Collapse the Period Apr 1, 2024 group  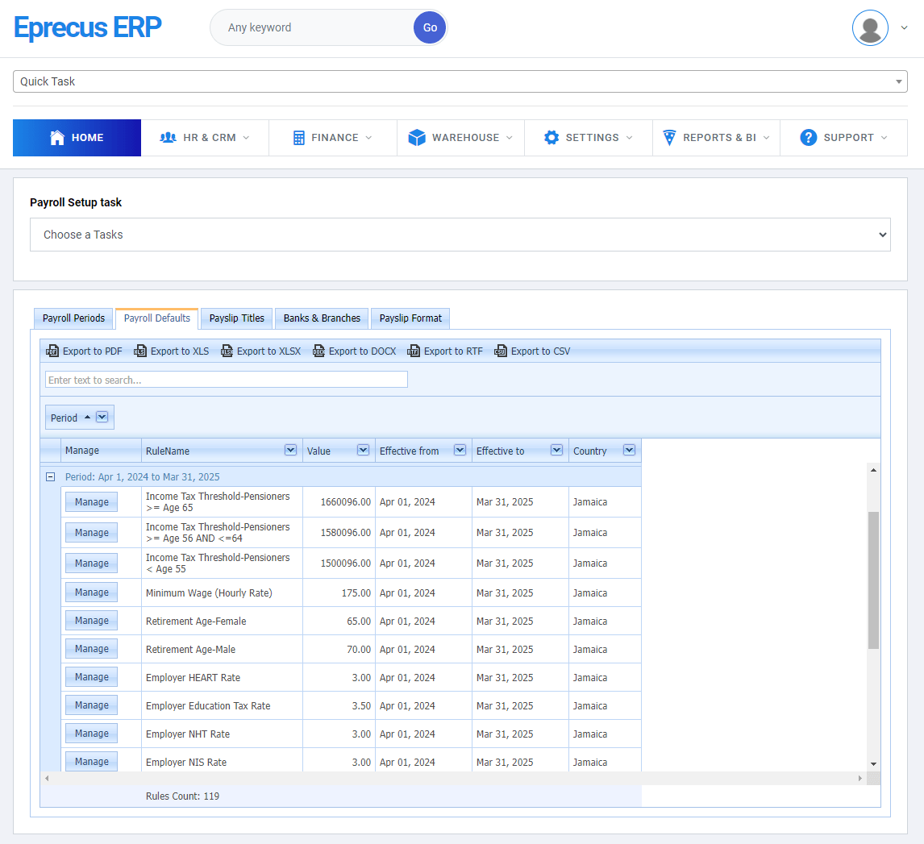50,477
